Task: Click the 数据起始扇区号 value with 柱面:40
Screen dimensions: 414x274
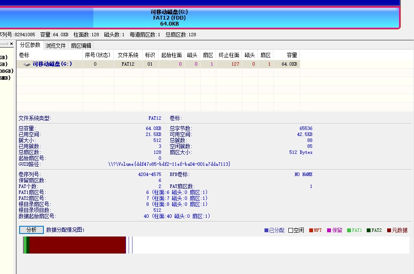Action: 177,216
